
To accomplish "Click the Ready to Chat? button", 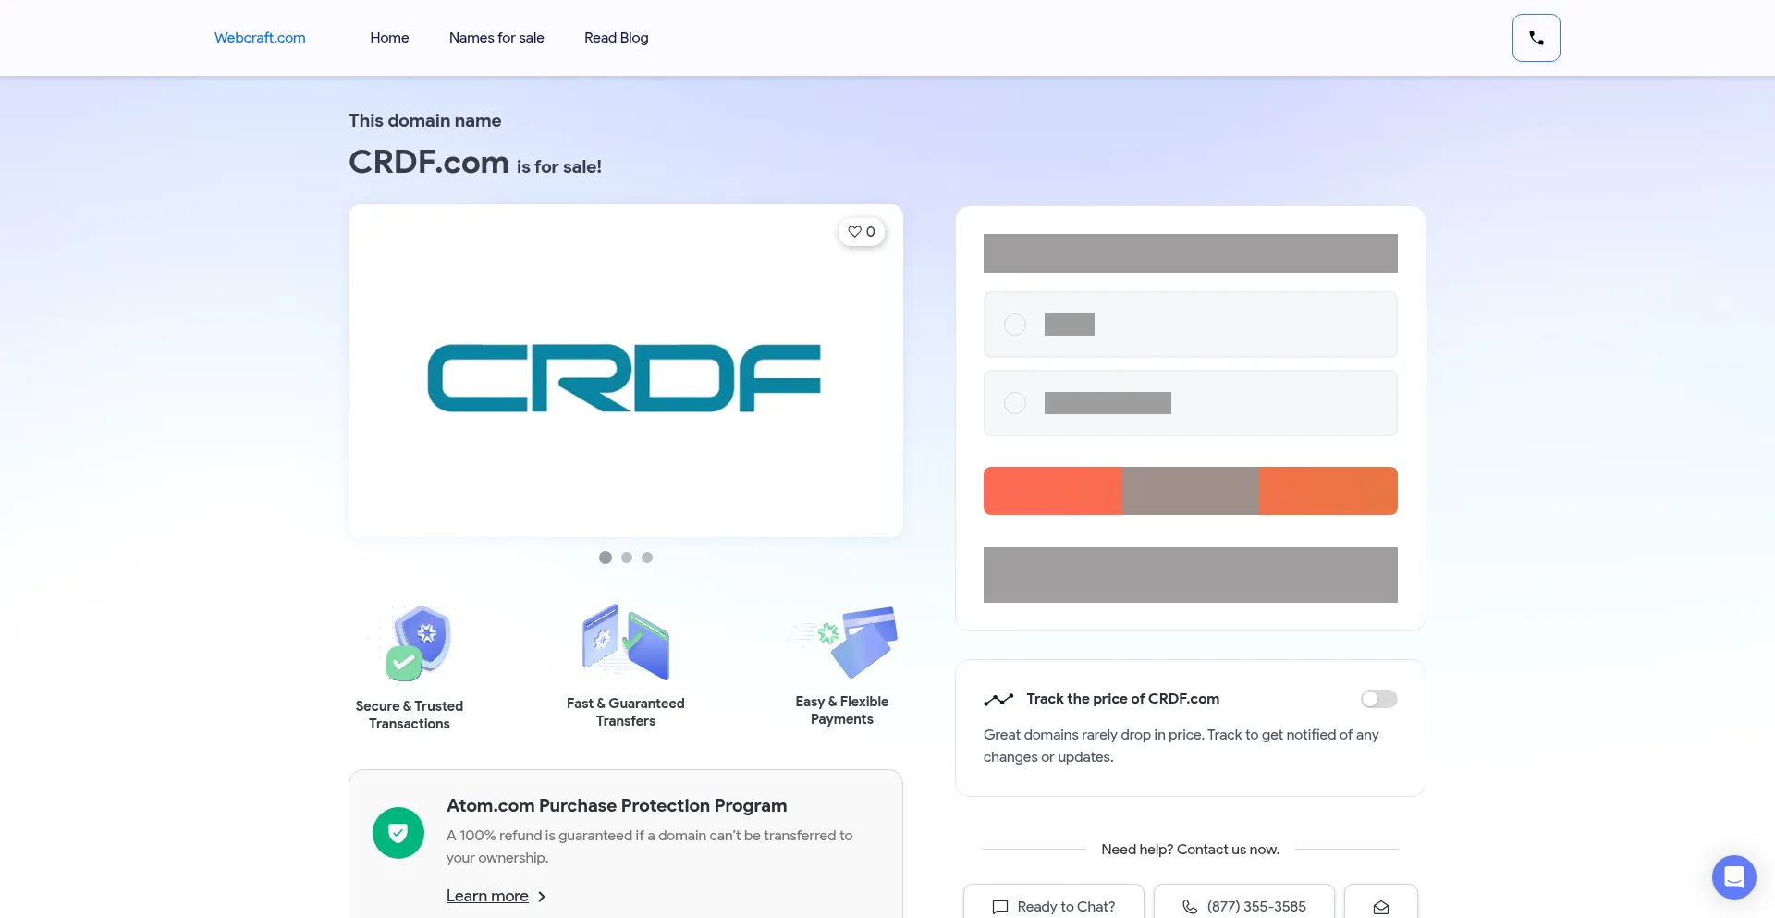I will tap(1054, 906).
